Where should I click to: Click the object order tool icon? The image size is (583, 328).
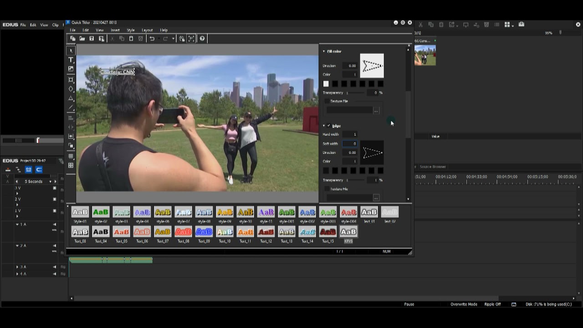(x=71, y=146)
